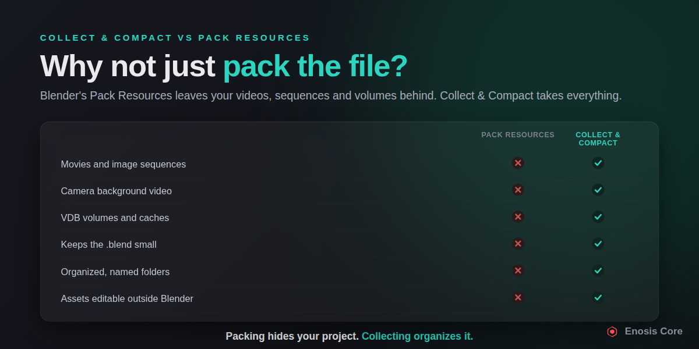Click the green check for VDB volumes and caches
Screen dimensions: 699x349
coord(598,216)
